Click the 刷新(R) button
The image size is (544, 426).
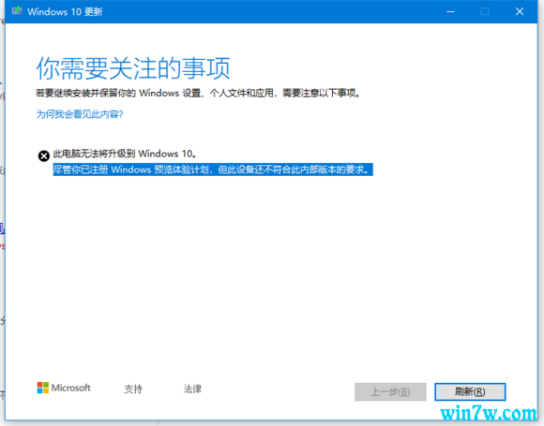pyautogui.click(x=470, y=391)
